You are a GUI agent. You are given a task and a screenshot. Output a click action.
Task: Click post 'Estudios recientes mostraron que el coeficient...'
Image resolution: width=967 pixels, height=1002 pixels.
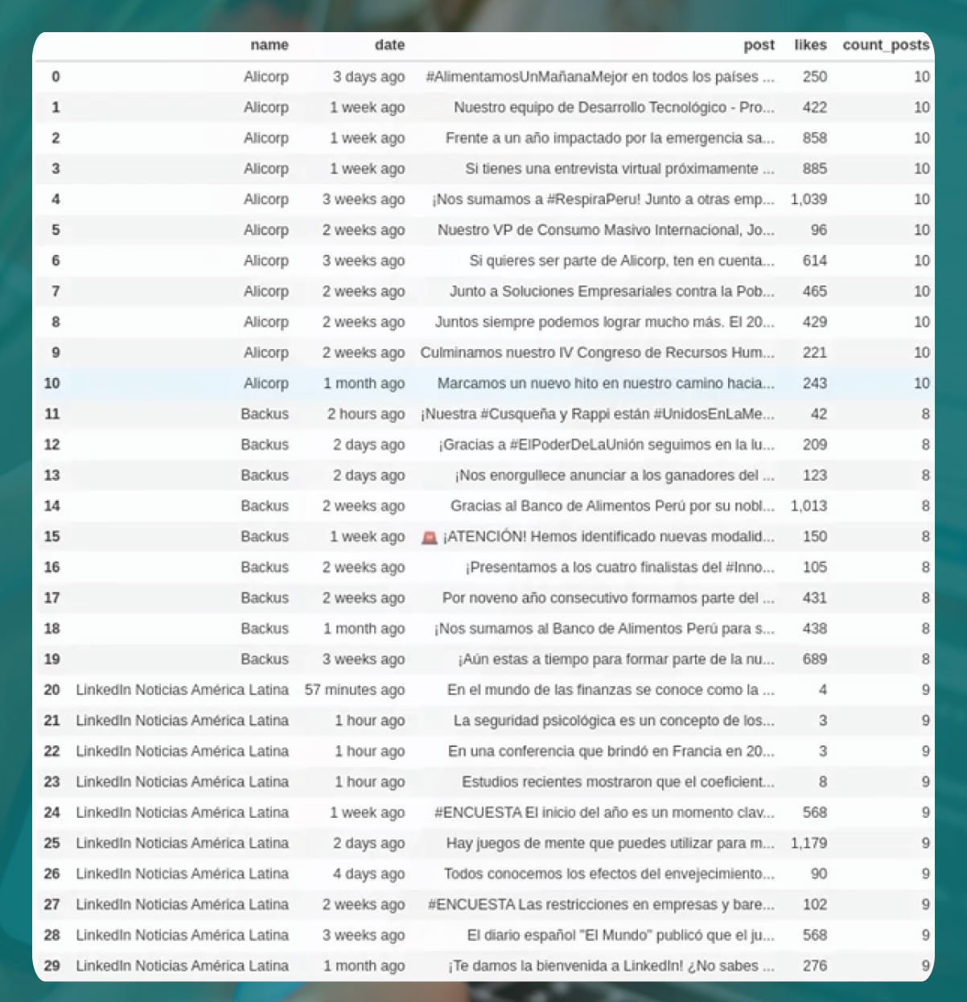(x=618, y=782)
